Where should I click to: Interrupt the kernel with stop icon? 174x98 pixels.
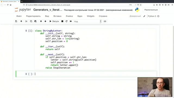tap(62, 21)
